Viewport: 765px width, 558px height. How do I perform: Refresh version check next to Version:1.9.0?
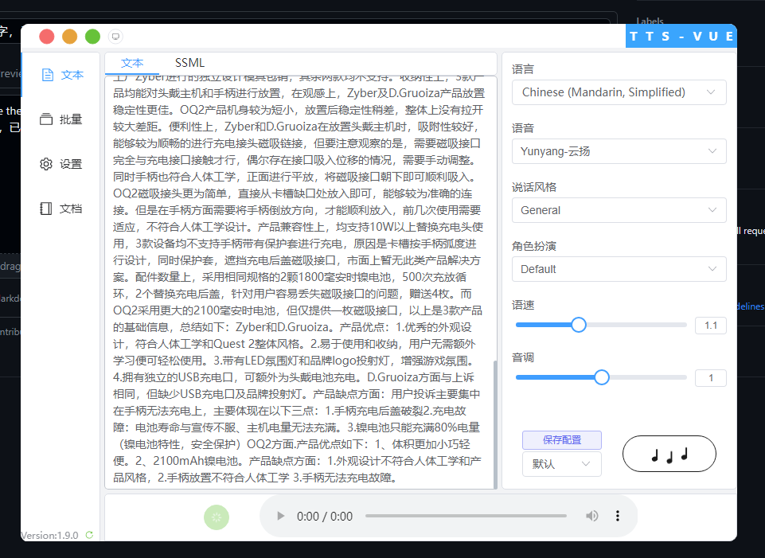pos(88,535)
